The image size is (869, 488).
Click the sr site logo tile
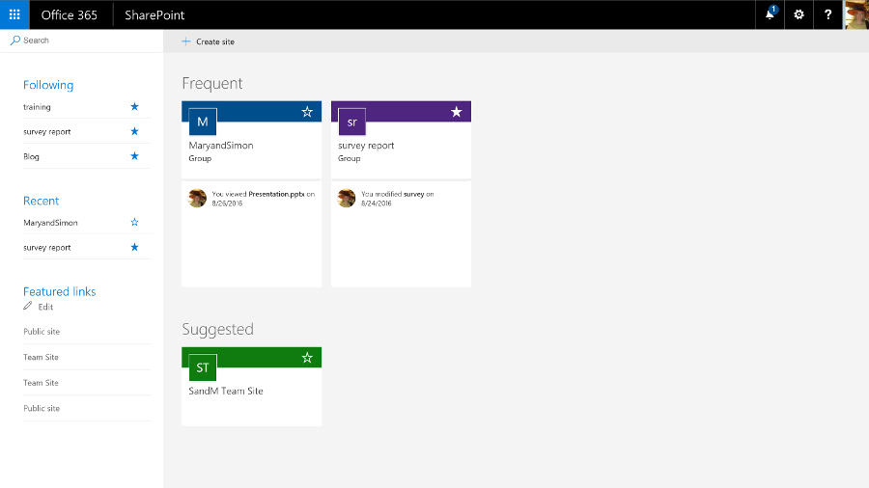[351, 122]
